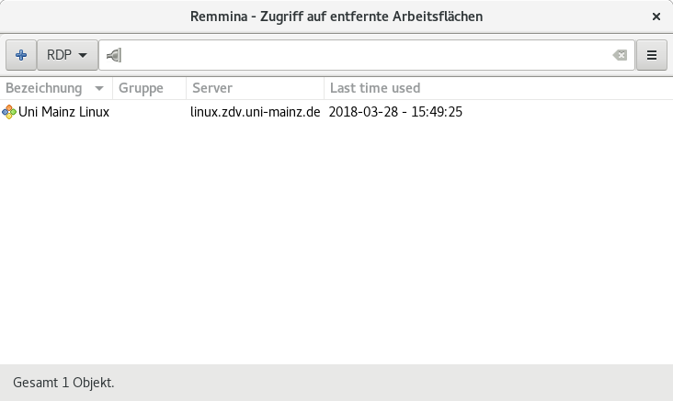Open the hamburger main menu
Viewport: 673px width, 401px height.
pyautogui.click(x=652, y=54)
